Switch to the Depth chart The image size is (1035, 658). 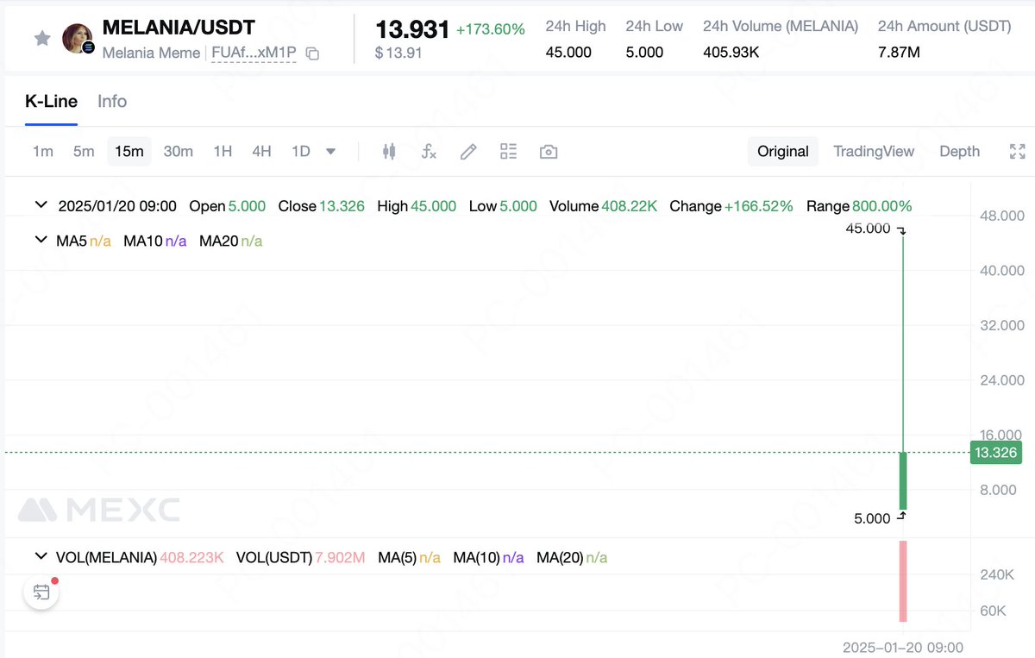959,152
